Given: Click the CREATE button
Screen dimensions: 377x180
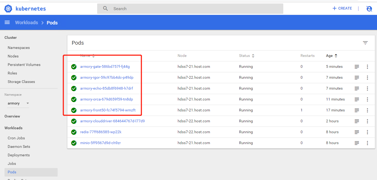Looking at the screenshot, I should click(342, 9).
